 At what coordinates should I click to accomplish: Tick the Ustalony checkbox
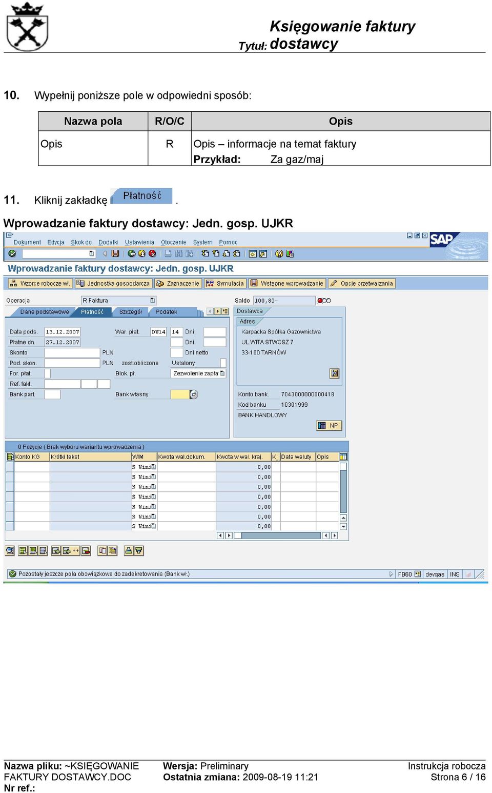(223, 363)
